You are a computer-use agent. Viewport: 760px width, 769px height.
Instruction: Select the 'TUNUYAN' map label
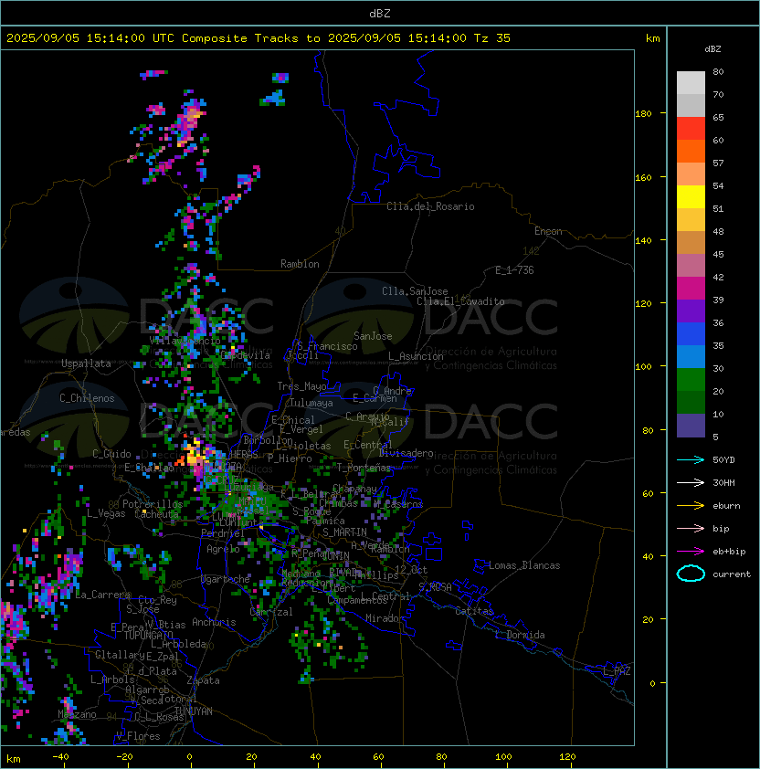coord(194,711)
